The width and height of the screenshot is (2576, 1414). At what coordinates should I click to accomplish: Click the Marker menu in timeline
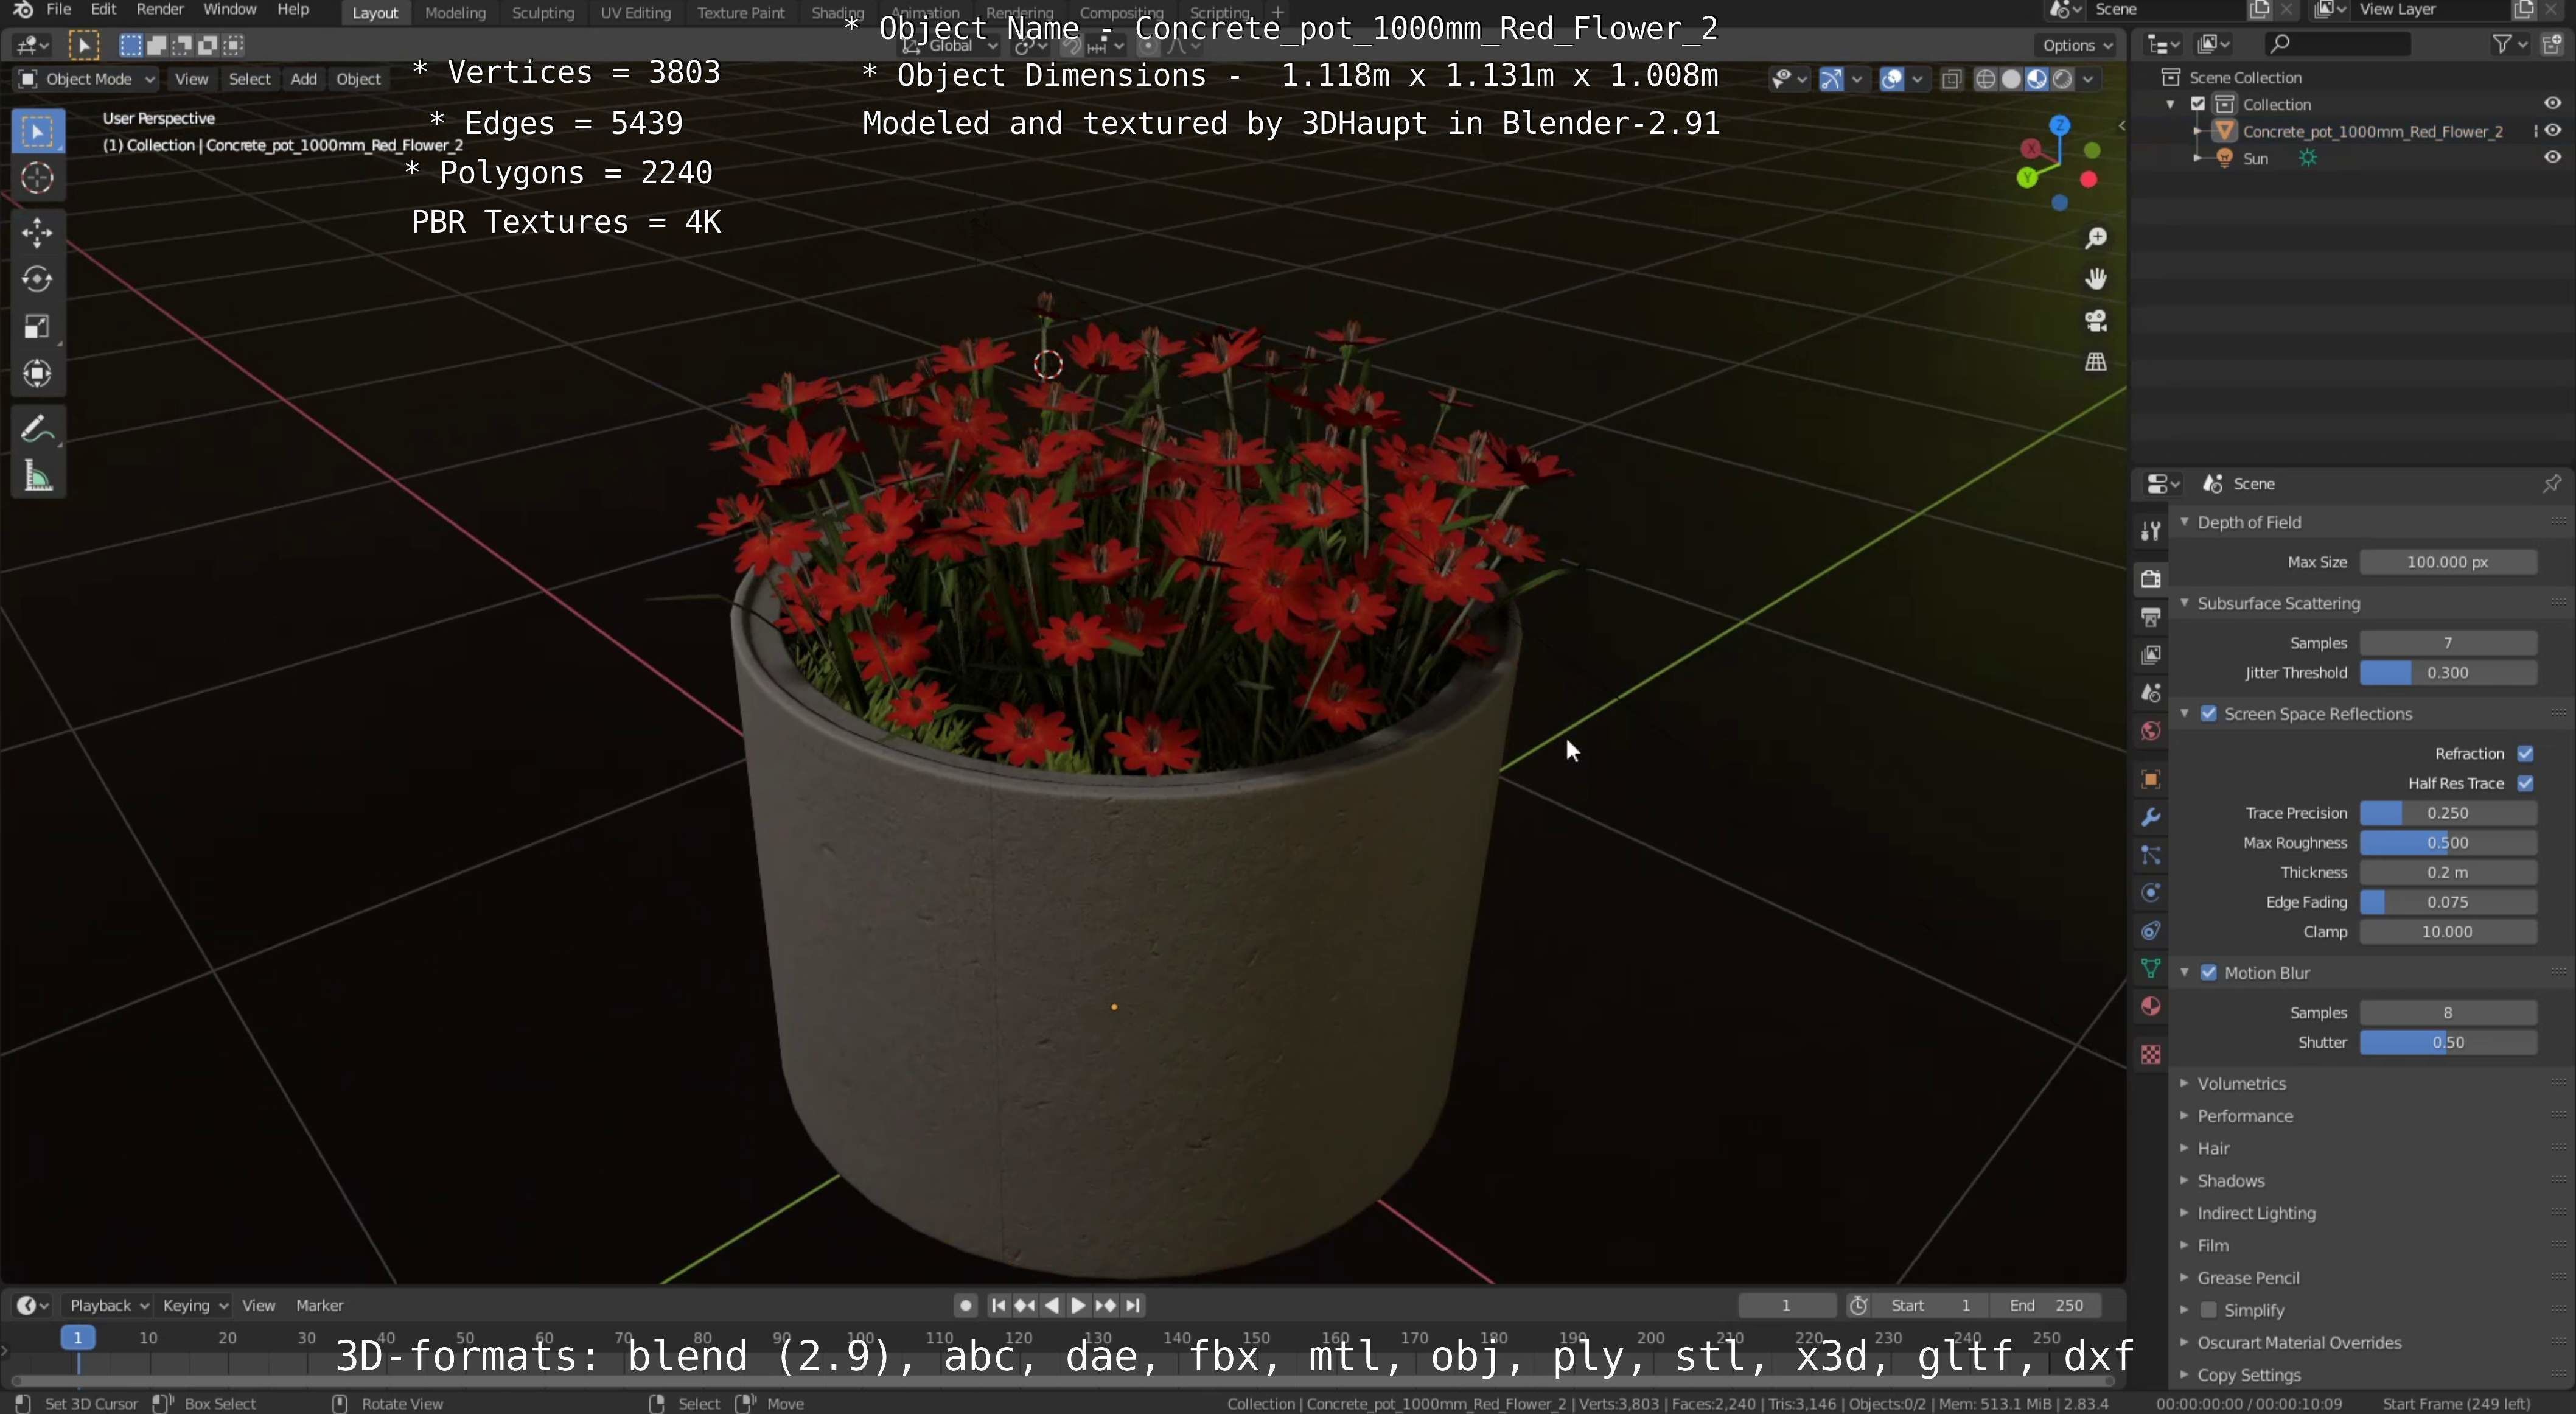pyautogui.click(x=319, y=1305)
